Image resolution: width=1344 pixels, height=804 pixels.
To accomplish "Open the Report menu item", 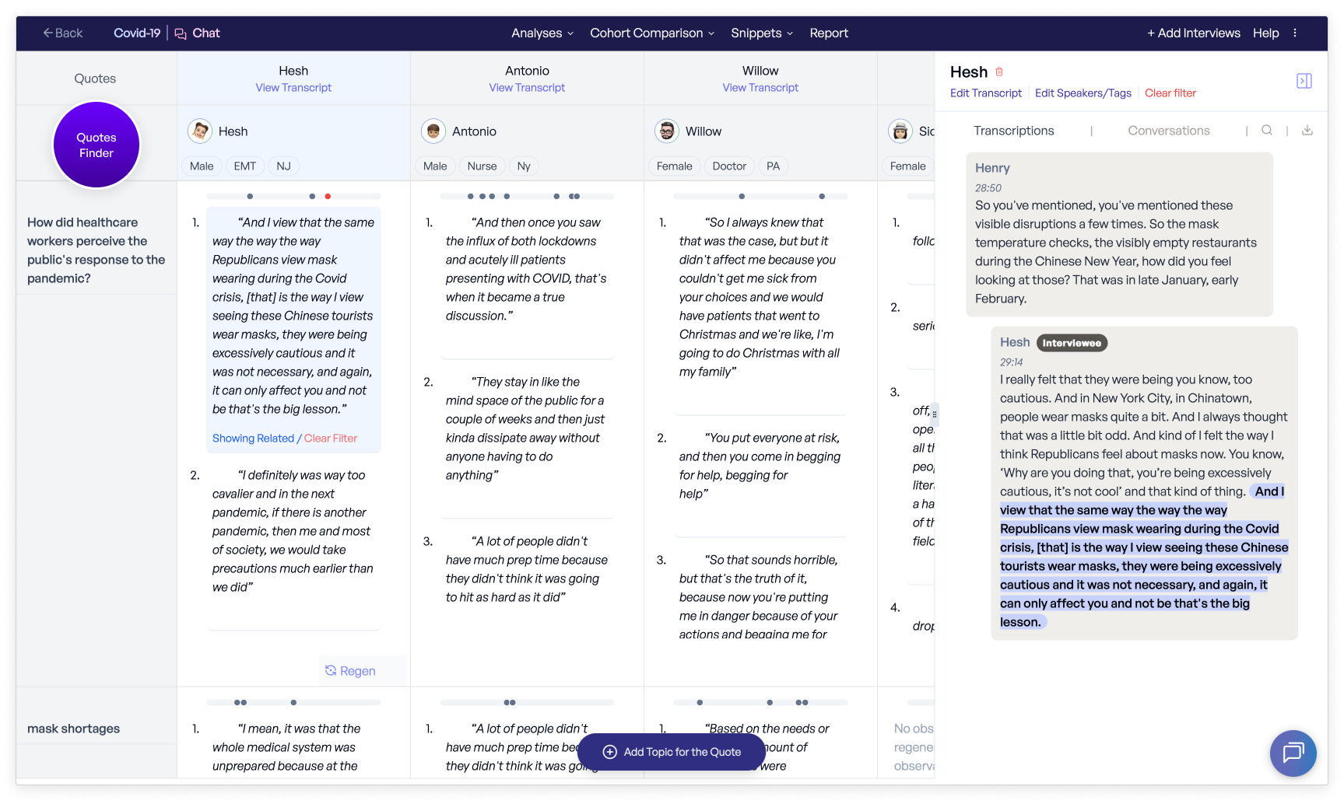I will point(828,33).
